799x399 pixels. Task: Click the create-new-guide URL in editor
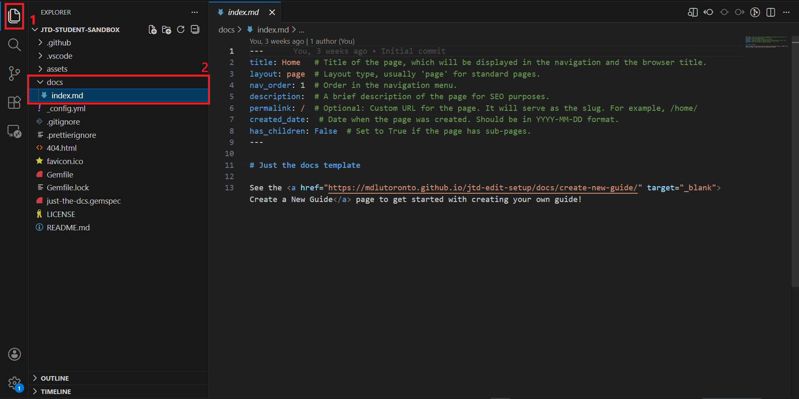(482, 188)
